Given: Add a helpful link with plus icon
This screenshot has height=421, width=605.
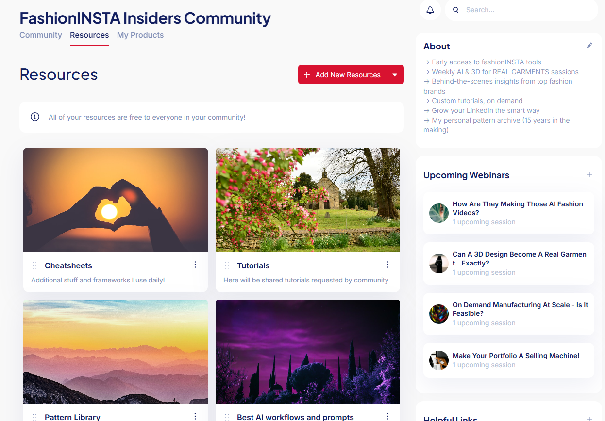Looking at the screenshot, I should tap(589, 419).
